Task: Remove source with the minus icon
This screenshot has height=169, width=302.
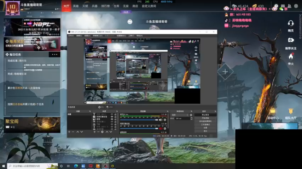Action: pos(98,132)
